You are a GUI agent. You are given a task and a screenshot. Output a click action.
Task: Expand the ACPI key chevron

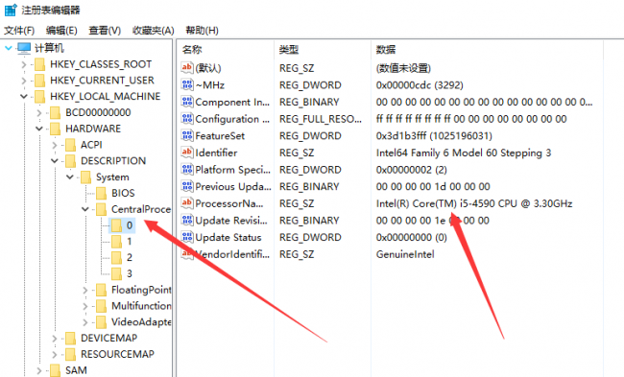point(55,145)
